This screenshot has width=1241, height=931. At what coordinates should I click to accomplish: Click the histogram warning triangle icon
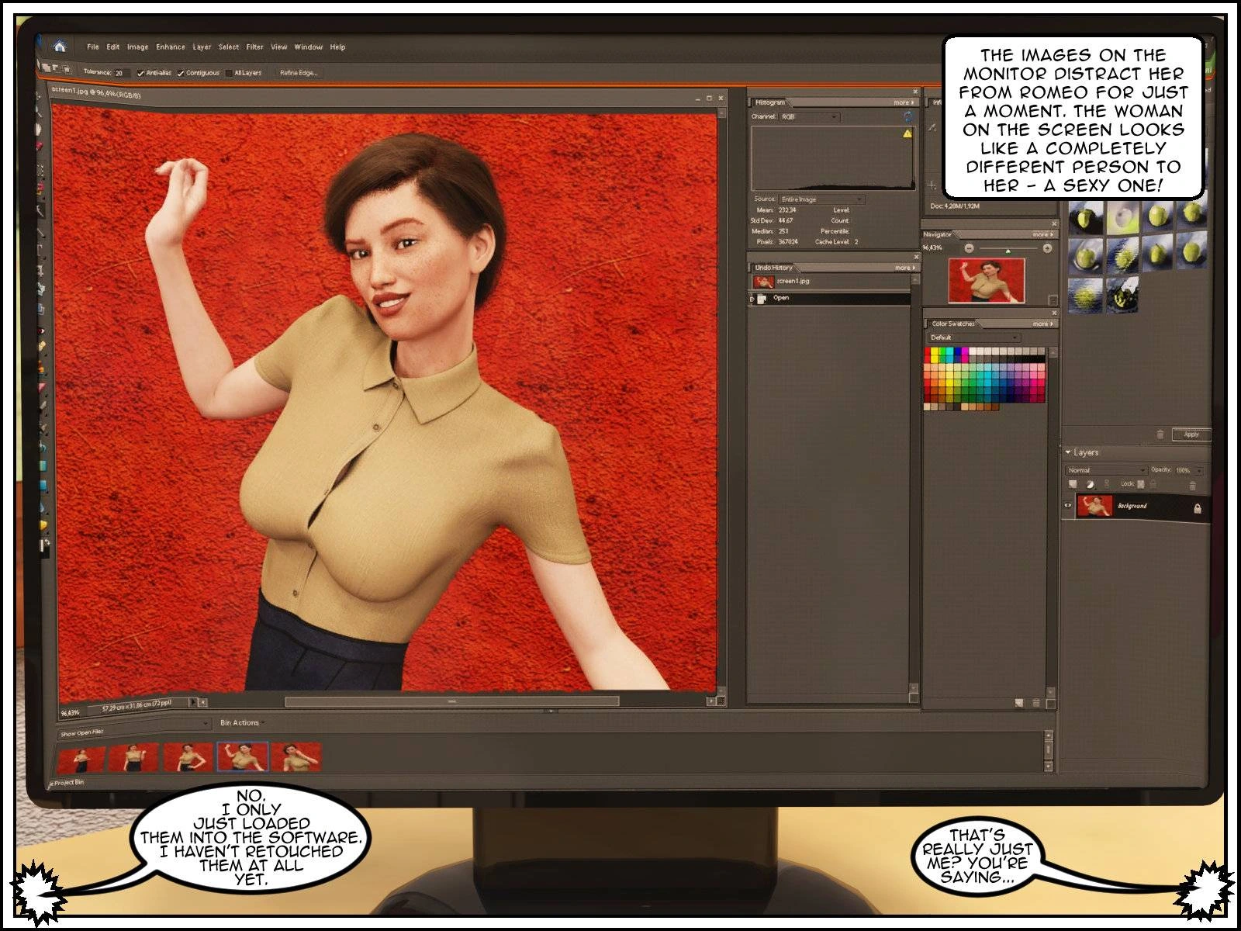coord(907,133)
